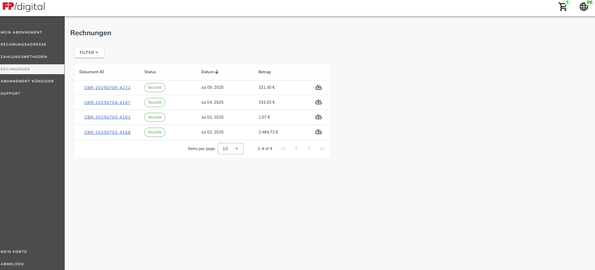The width and height of the screenshot is (595, 270).
Task: Click the globe language selector icon
Action: [x=584, y=7]
